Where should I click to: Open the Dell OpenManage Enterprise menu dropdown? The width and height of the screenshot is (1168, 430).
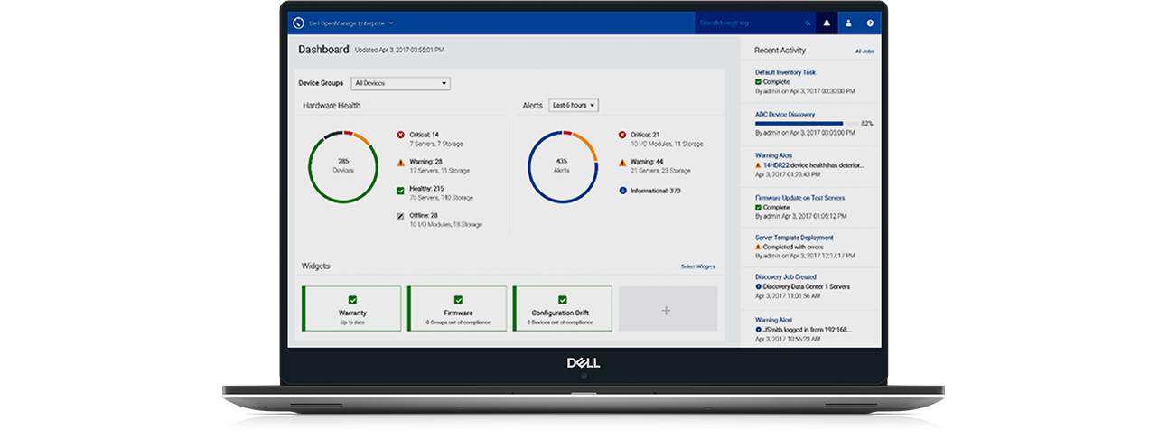(351, 23)
